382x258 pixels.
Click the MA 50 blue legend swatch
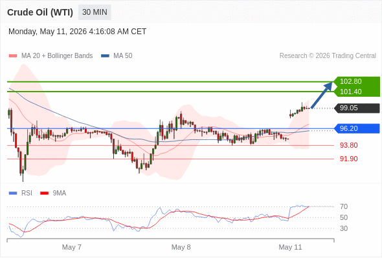[106, 56]
